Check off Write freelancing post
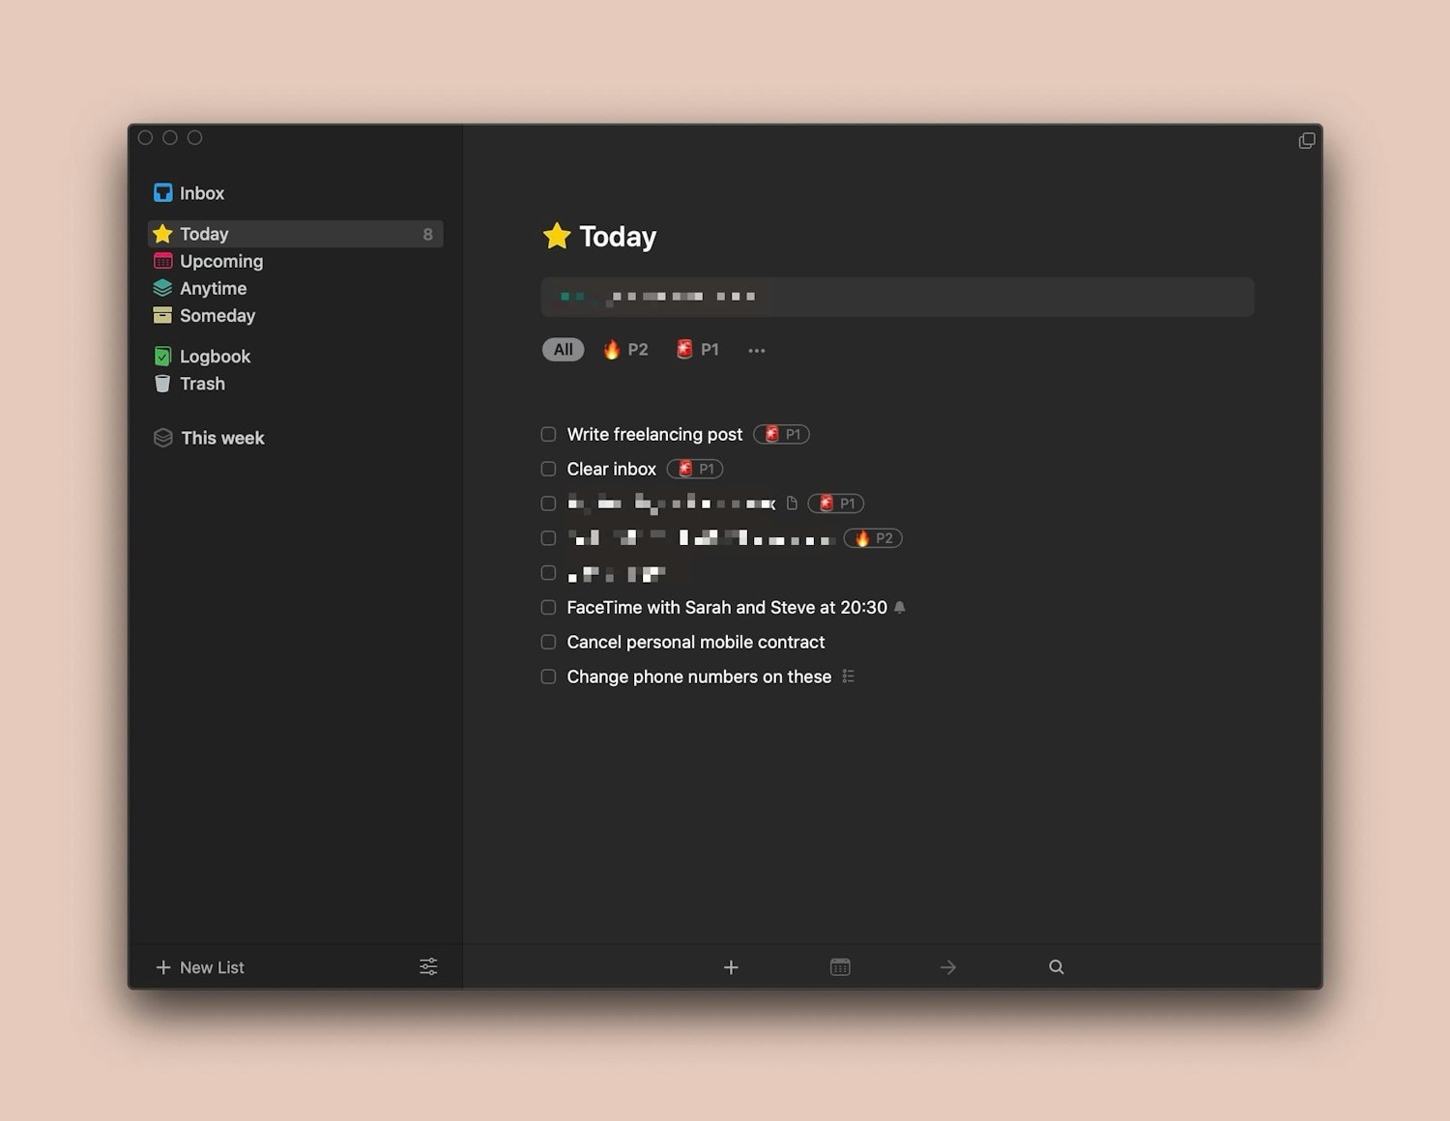1450x1121 pixels. 548,435
